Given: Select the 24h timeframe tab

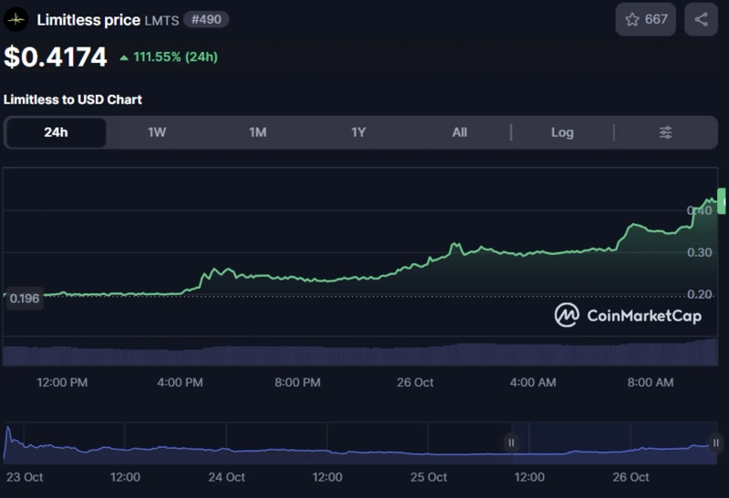Looking at the screenshot, I should pos(56,133).
